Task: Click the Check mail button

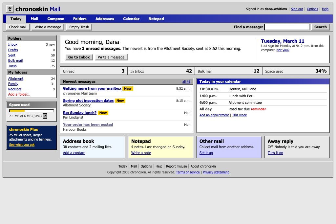Action: coord(18,27)
